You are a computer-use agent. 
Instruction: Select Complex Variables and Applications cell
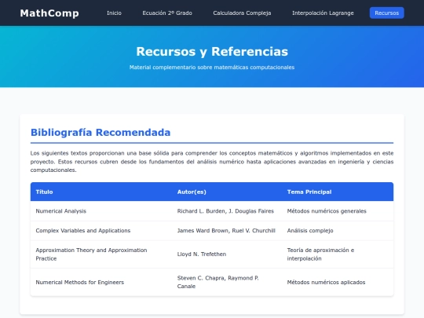[101, 231]
